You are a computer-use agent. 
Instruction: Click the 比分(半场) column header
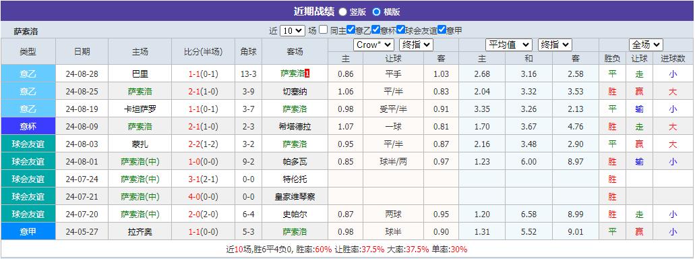(204, 51)
